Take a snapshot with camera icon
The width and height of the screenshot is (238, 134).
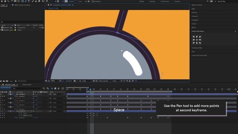74,81
